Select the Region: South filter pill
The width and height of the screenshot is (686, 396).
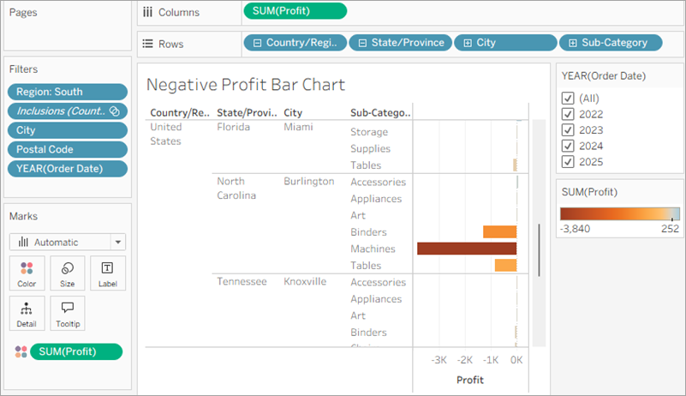click(67, 92)
